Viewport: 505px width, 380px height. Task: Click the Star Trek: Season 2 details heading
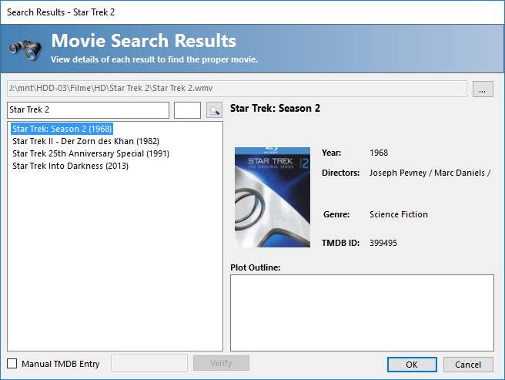275,109
